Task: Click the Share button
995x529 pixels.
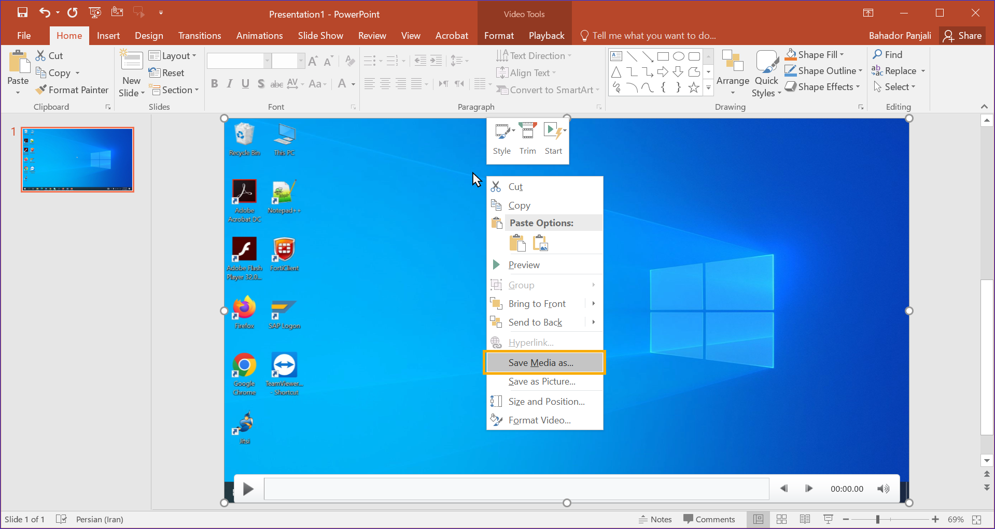Action: pyautogui.click(x=962, y=36)
